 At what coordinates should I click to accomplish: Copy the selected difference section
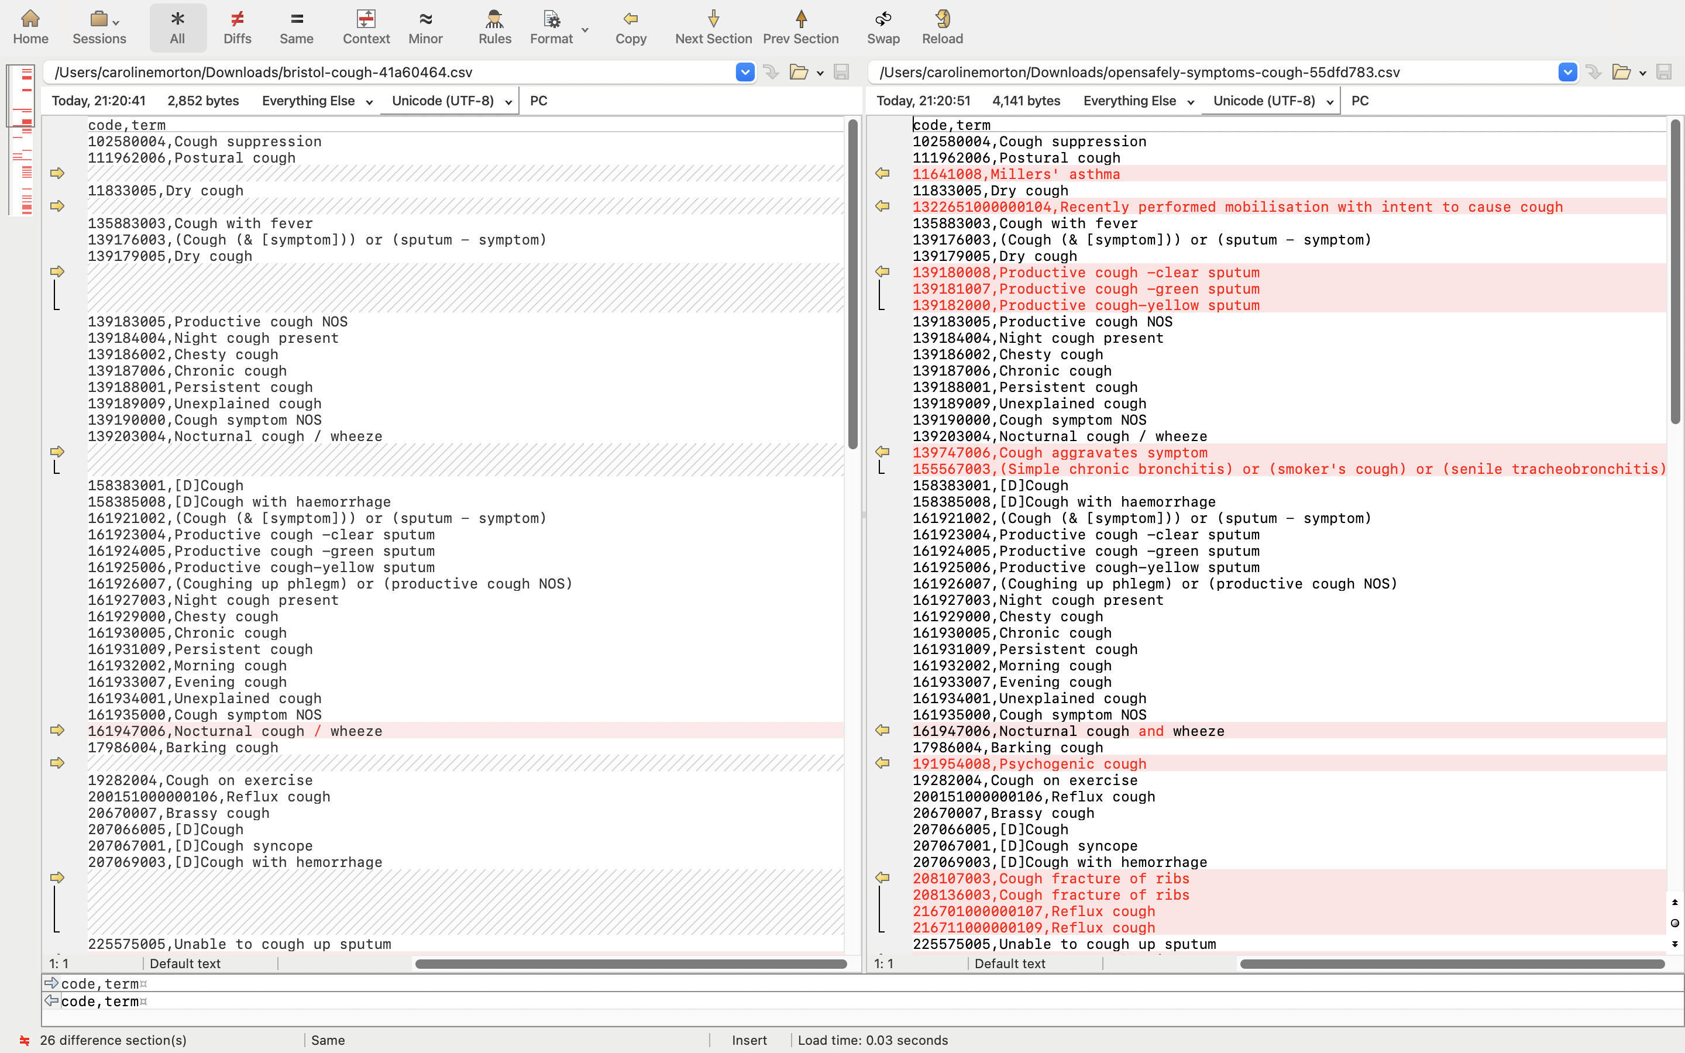[x=630, y=26]
